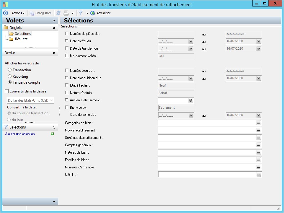Check the Etat à l'achat checkbox
This screenshot has width=284, height=213.
pos(67,85)
